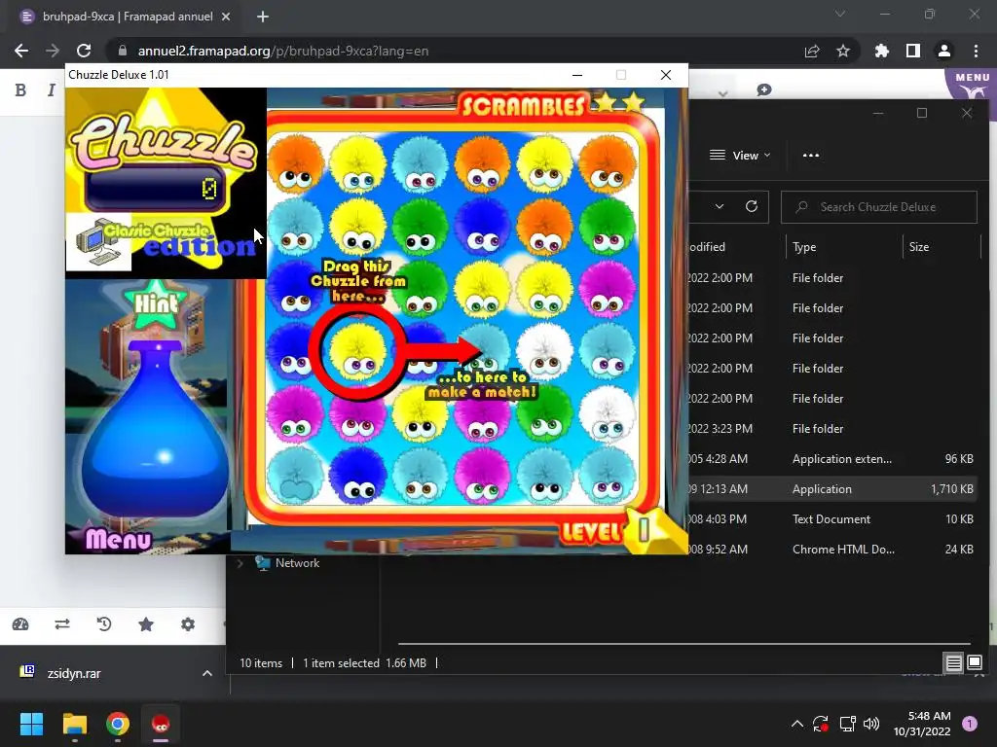This screenshot has width=997, height=747.
Task: Click the Chuzzle taskbar icon
Action: tap(161, 724)
